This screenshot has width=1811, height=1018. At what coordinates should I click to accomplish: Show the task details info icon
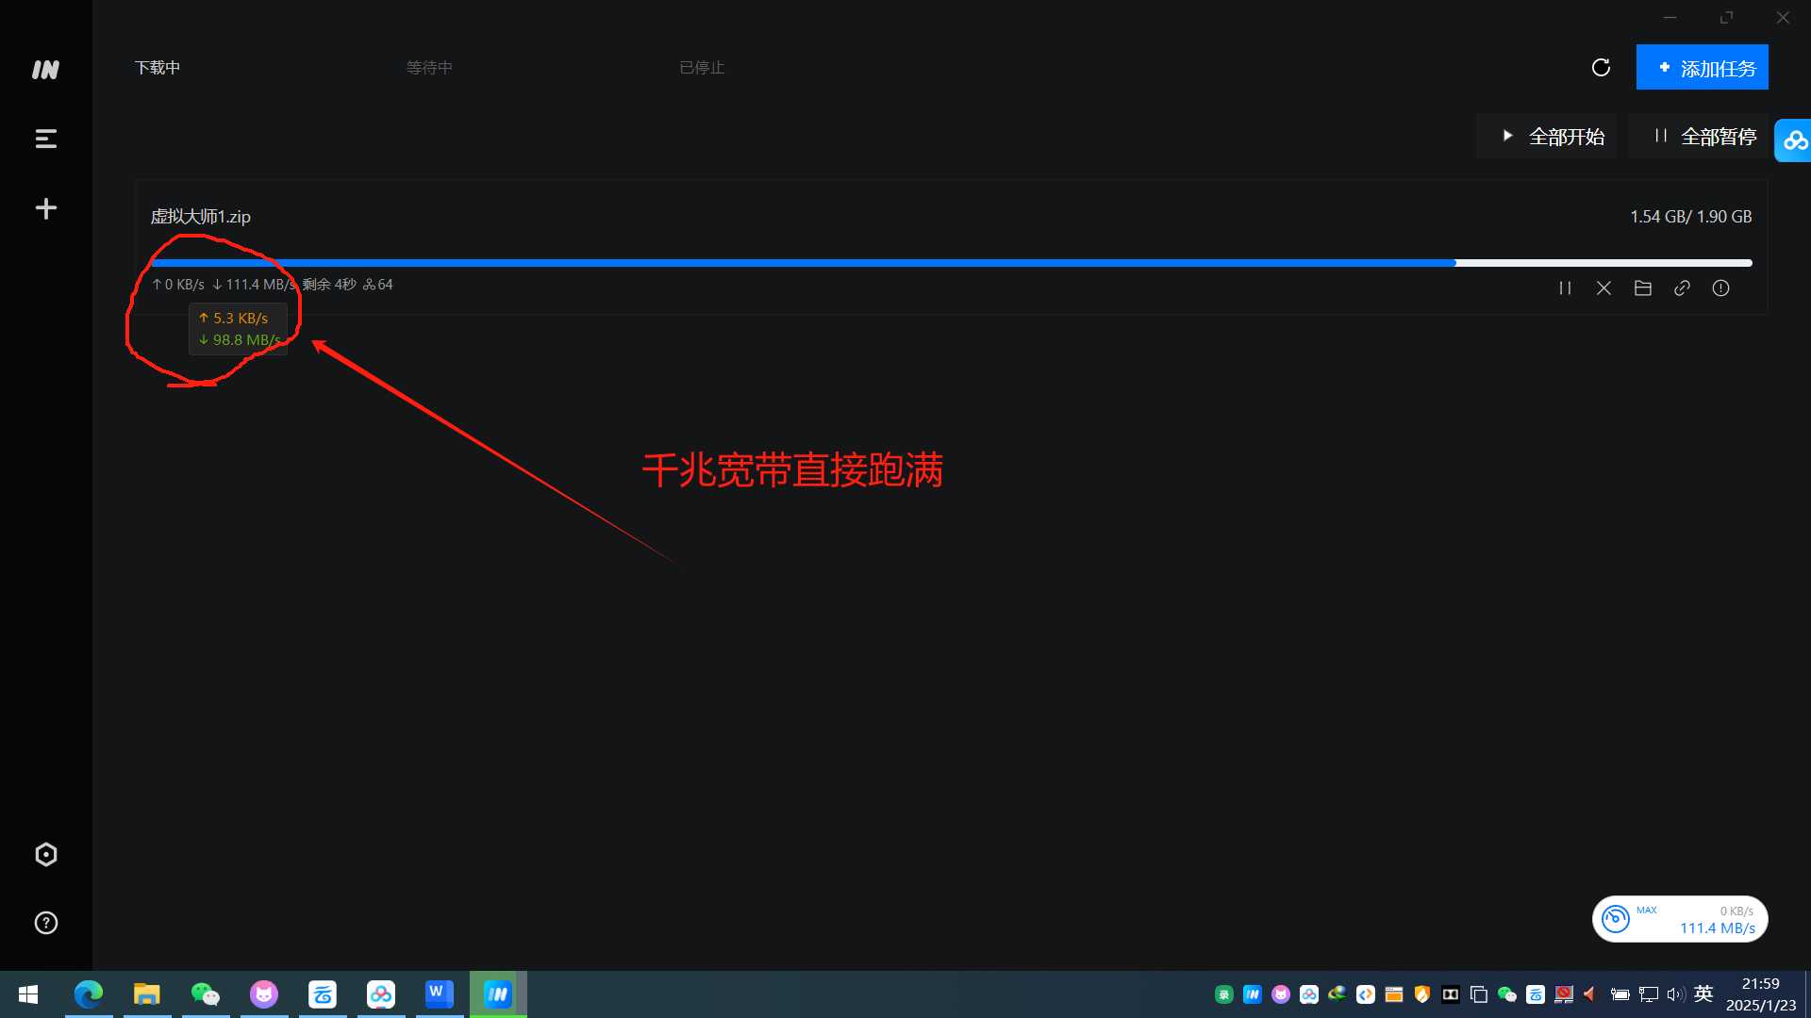tap(1720, 288)
